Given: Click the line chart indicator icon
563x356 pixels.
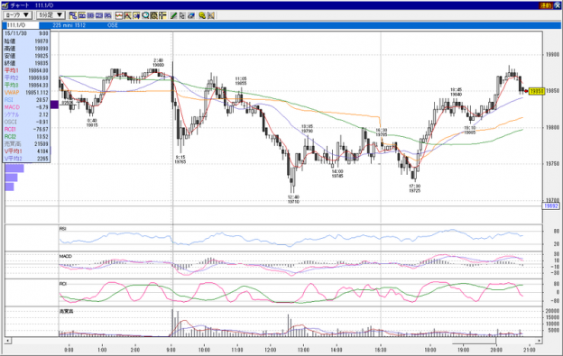Looking at the screenshot, I should pyautogui.click(x=119, y=15).
